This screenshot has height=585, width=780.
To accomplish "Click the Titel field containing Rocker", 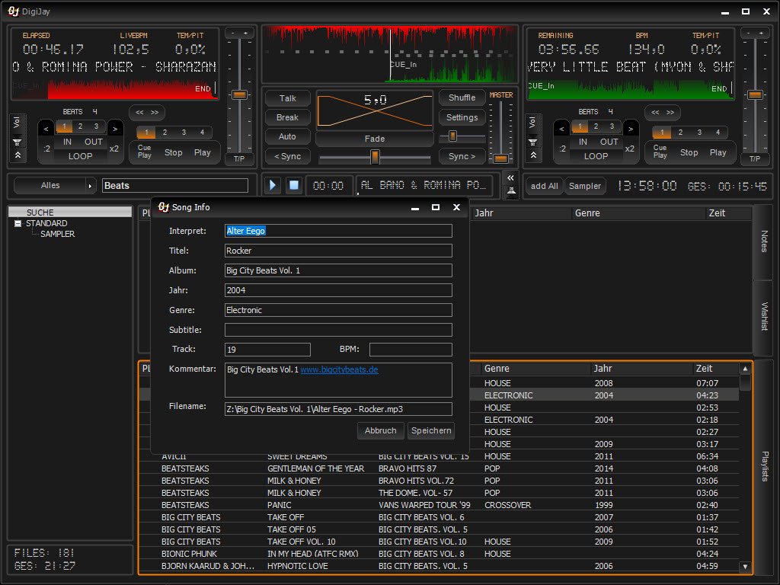I will coord(337,251).
